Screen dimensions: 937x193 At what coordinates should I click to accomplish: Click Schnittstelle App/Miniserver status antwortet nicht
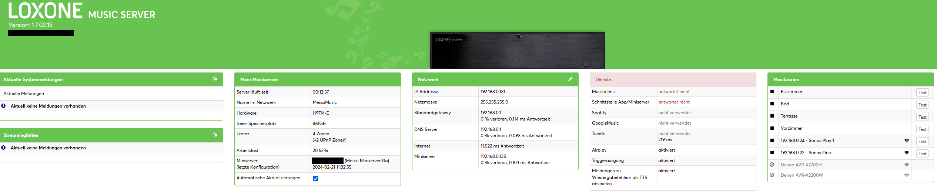tap(674, 102)
